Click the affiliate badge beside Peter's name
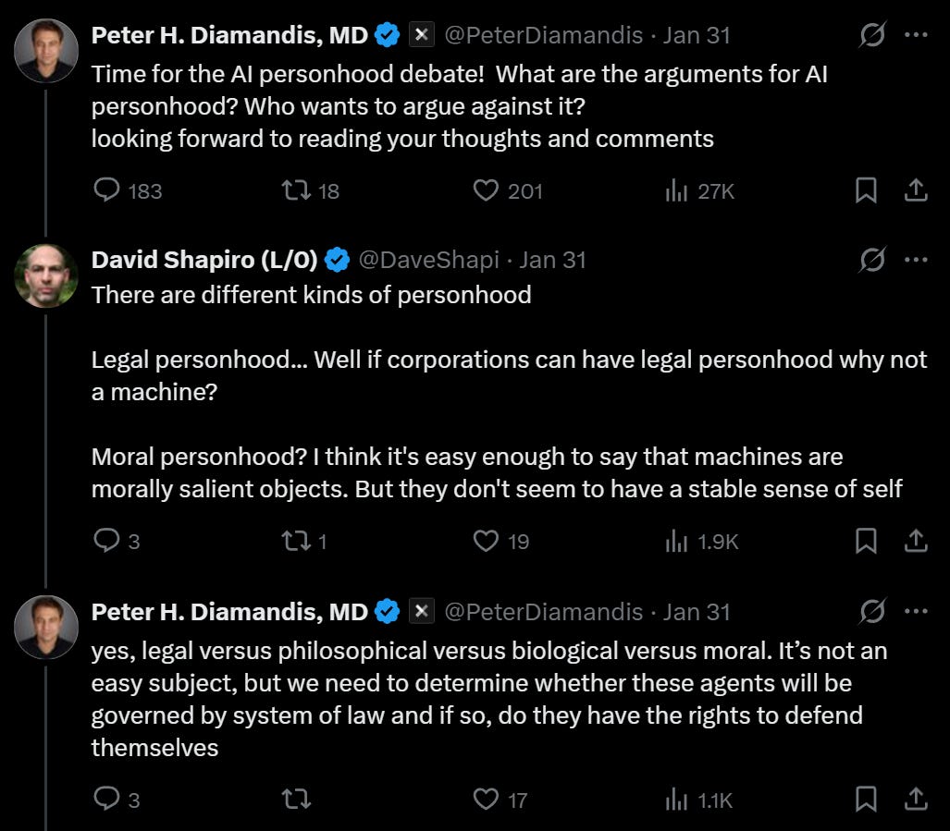 (x=421, y=34)
